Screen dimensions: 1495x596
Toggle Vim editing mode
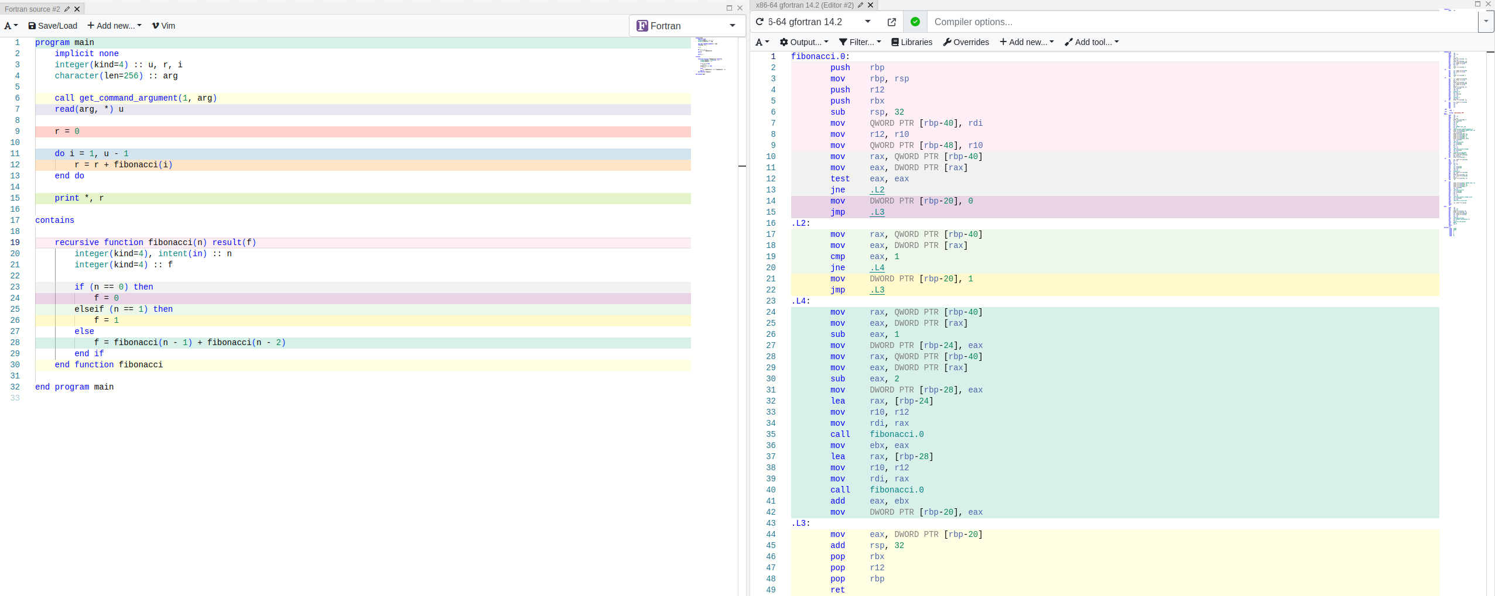click(x=163, y=26)
